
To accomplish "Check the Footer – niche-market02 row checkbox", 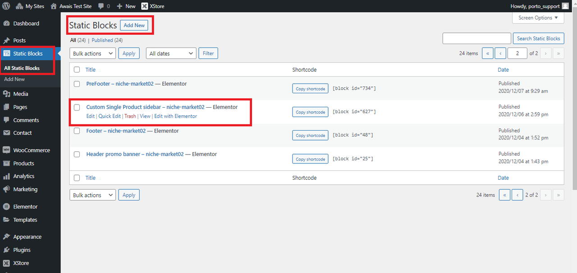I will 77,131.
